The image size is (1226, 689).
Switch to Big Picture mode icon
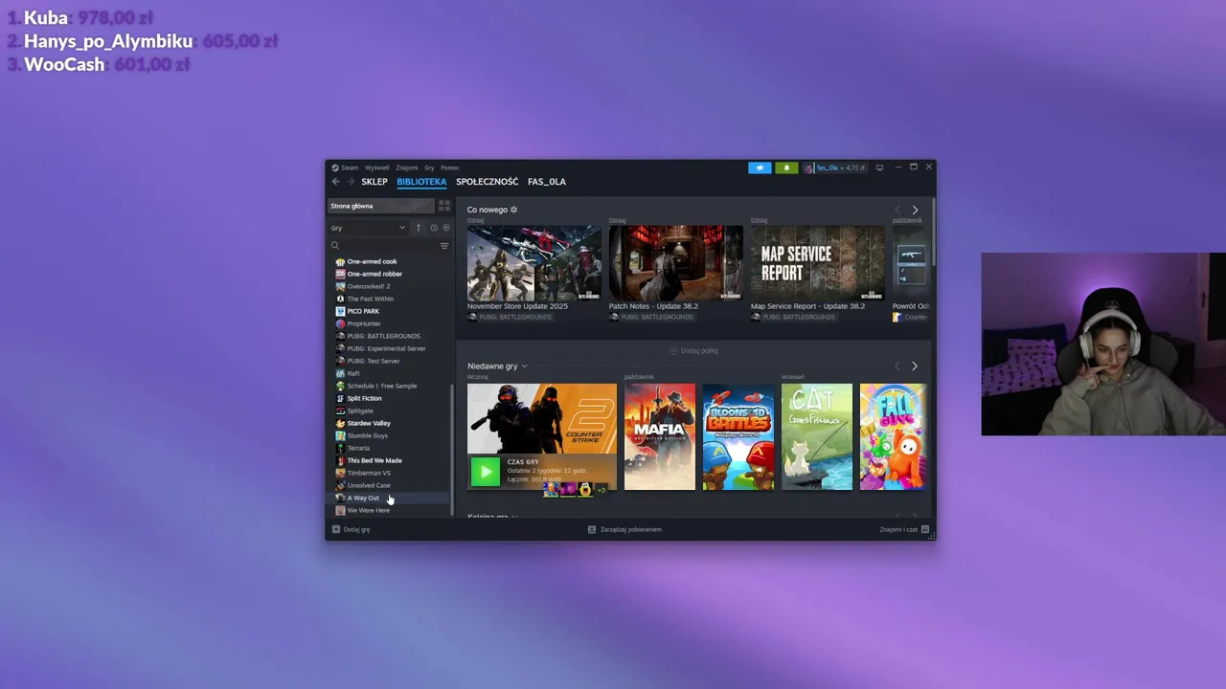point(879,167)
